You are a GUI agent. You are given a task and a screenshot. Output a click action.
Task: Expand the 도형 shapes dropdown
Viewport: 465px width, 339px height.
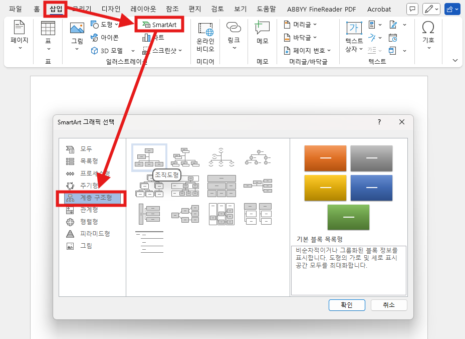click(116, 24)
